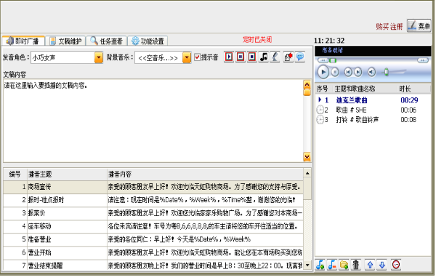436x277 pixels.
Task: Mute the player via speaker icon
Action: click(x=371, y=72)
